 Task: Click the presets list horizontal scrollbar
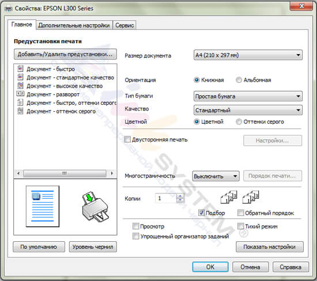point(65,173)
